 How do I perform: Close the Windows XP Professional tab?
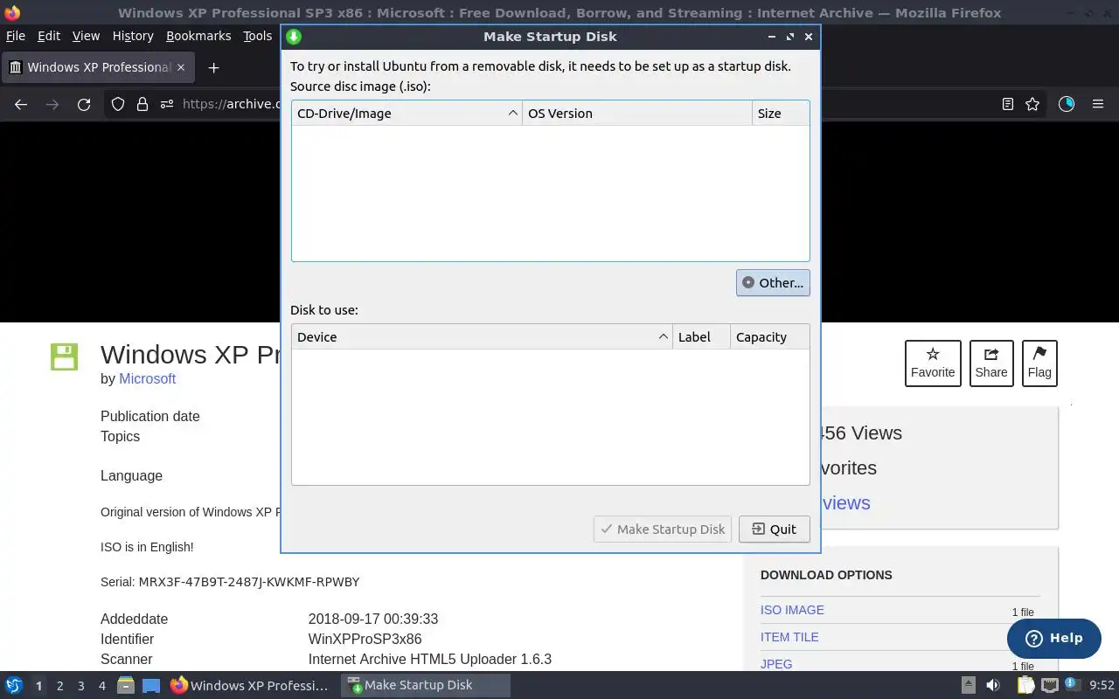[181, 67]
